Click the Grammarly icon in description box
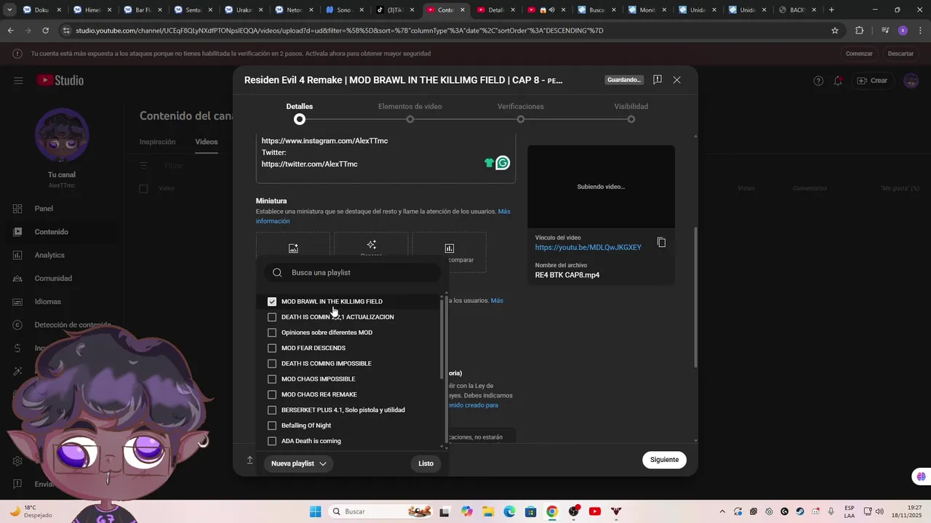The height and width of the screenshot is (523, 931). 503,163
